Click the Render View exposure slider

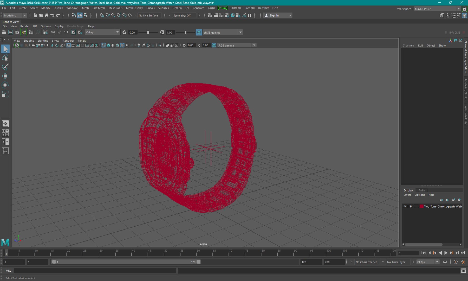coord(148,32)
